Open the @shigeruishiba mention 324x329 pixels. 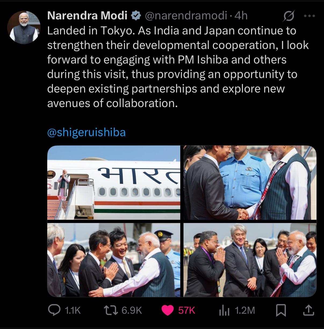(x=87, y=133)
